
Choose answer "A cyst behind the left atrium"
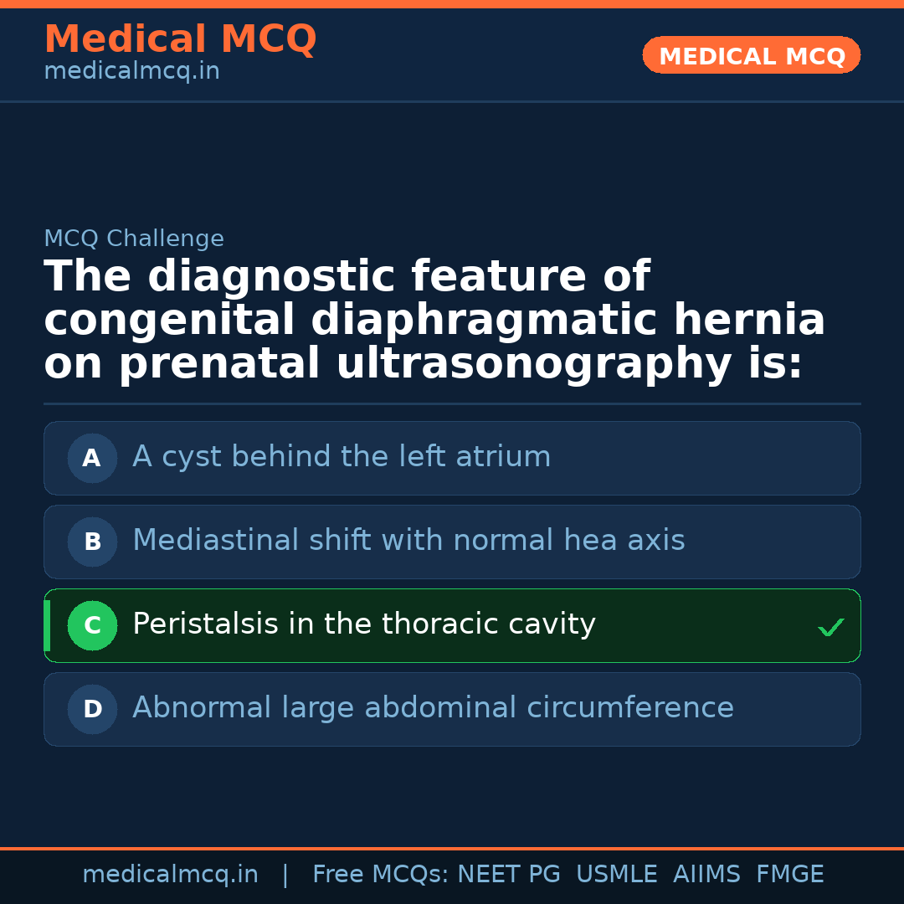pyautogui.click(x=342, y=457)
